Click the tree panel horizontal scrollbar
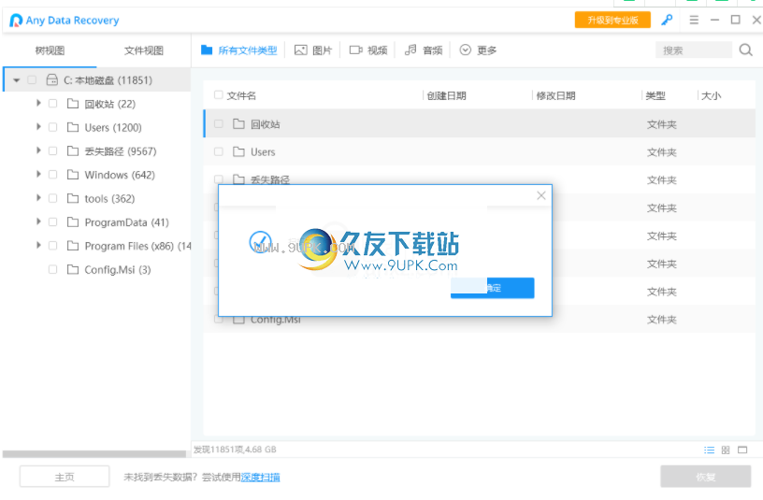Viewport: 763px width, 500px height. (x=94, y=454)
